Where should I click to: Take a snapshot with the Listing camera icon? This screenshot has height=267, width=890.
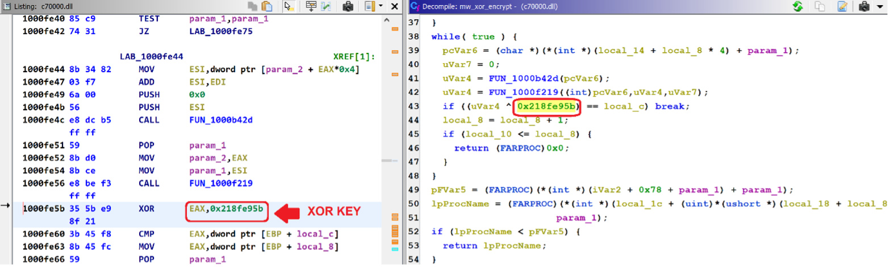click(x=348, y=7)
